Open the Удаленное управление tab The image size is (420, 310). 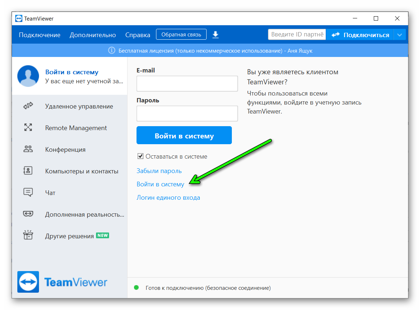[x=69, y=106]
